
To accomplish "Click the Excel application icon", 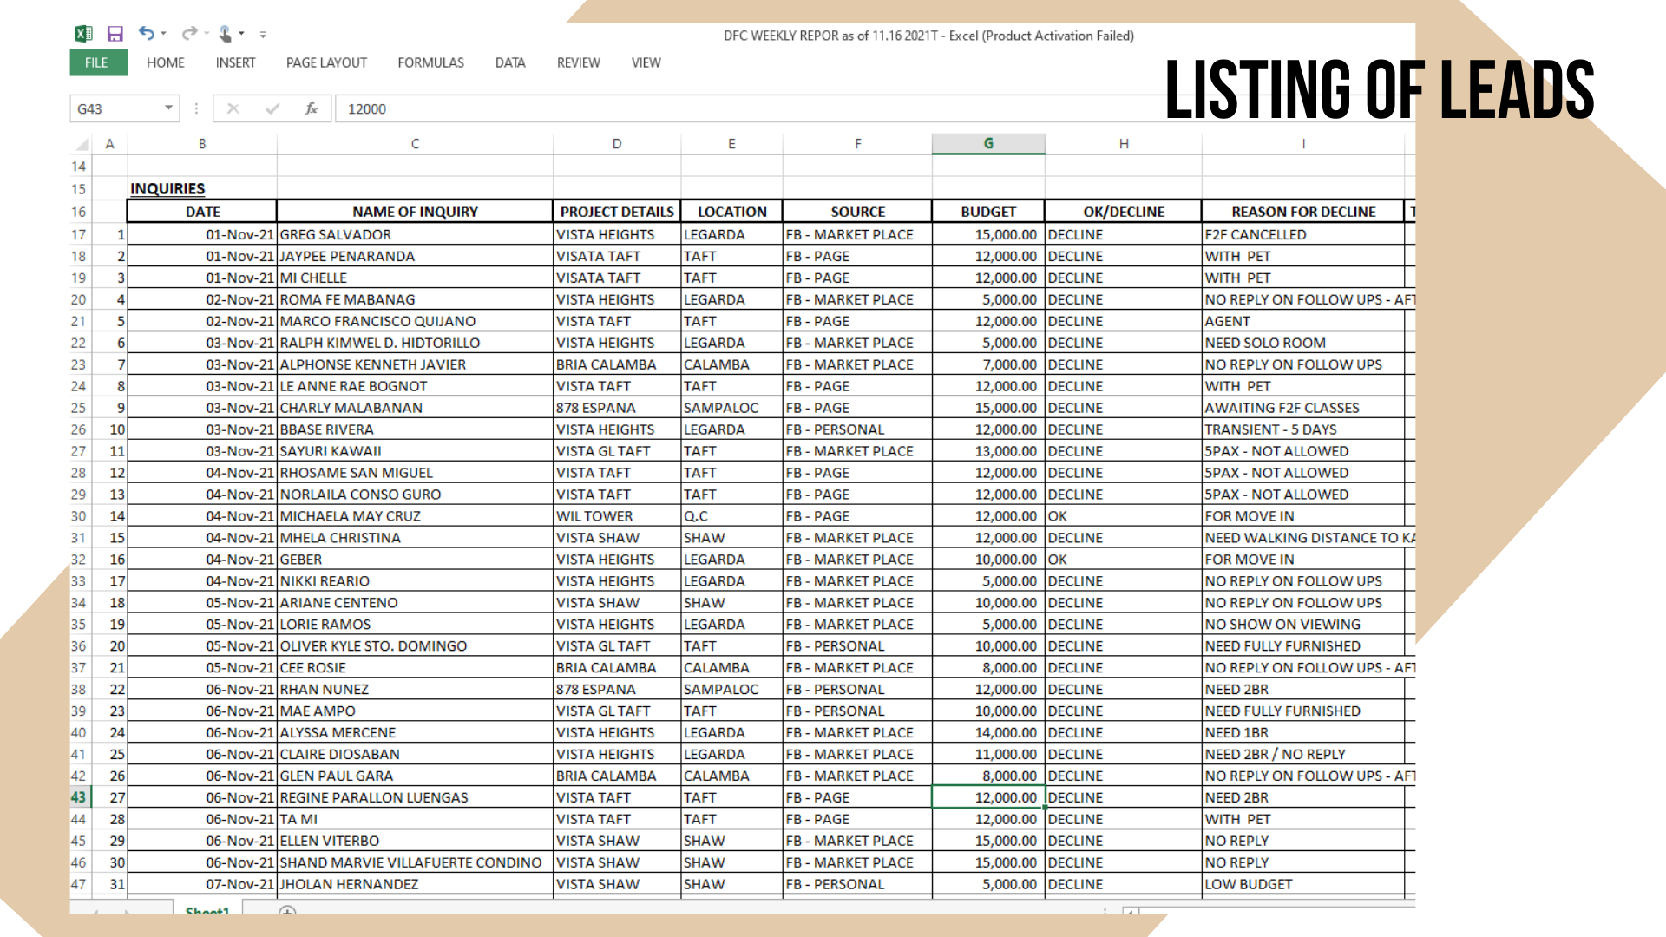I will click(x=83, y=34).
